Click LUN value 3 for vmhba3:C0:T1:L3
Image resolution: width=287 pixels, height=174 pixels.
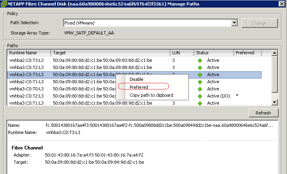[173, 103]
